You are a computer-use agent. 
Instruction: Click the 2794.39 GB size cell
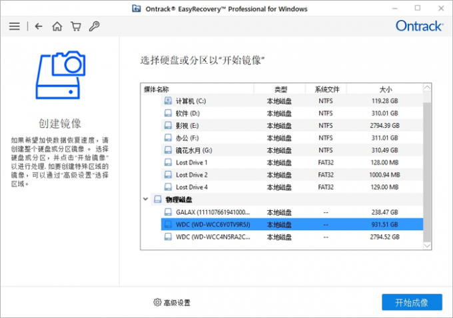pyautogui.click(x=385, y=126)
